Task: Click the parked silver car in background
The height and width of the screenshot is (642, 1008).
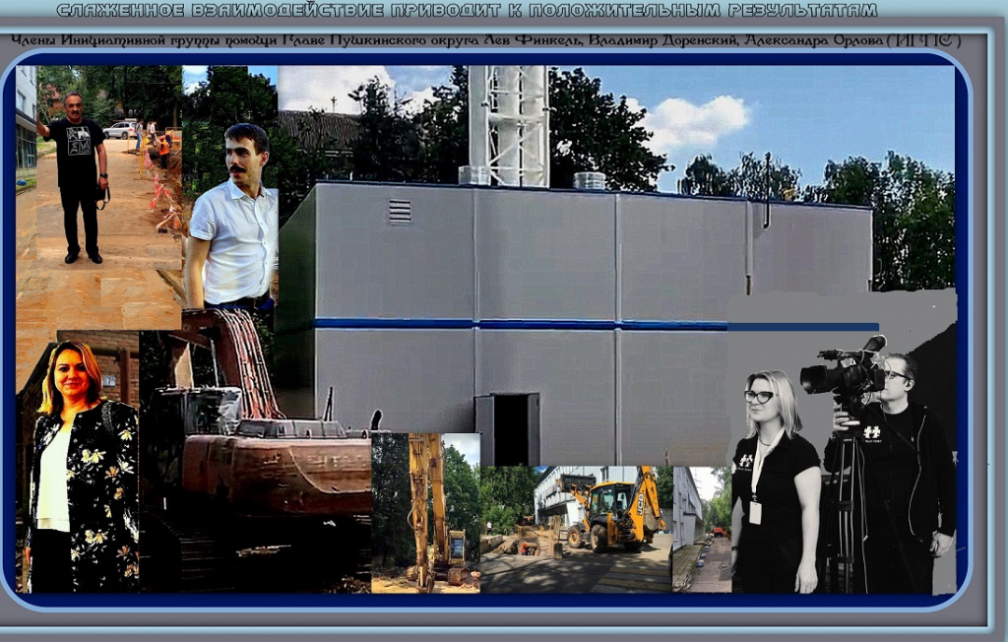Action: 119,130
